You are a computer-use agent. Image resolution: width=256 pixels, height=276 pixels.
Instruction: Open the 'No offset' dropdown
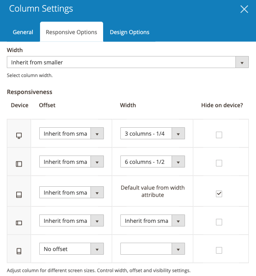click(71, 249)
